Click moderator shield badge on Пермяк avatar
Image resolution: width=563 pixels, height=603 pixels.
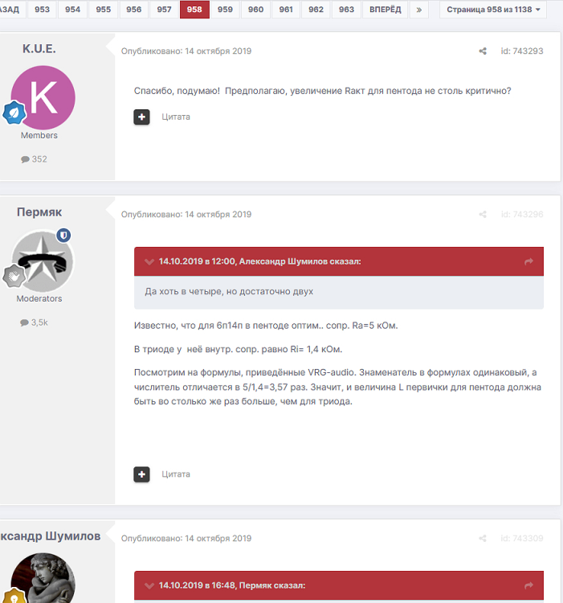63,235
